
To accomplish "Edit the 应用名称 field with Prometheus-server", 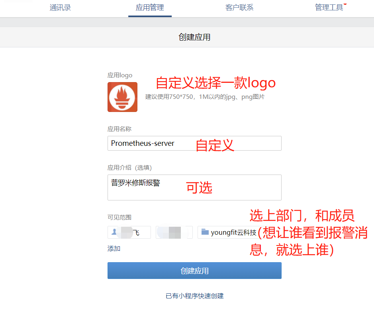I will pos(194,143).
